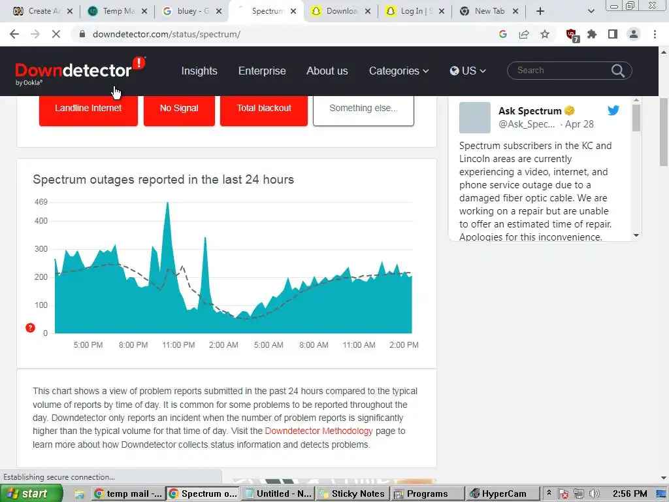
Task: Click page scrollbar up arrow
Action: coord(664,52)
